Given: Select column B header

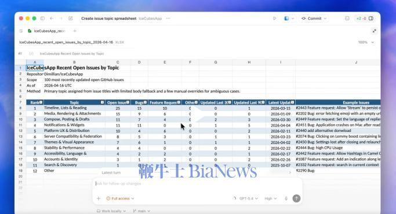Looking at the screenshot, I should pyautogui.click(x=74, y=62).
